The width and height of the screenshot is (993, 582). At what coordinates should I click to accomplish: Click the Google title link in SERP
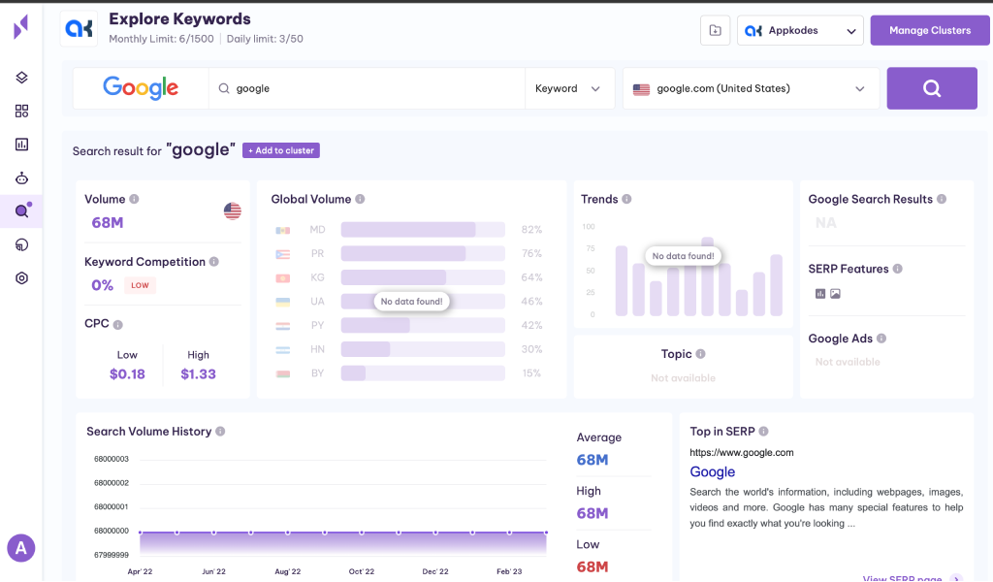713,471
